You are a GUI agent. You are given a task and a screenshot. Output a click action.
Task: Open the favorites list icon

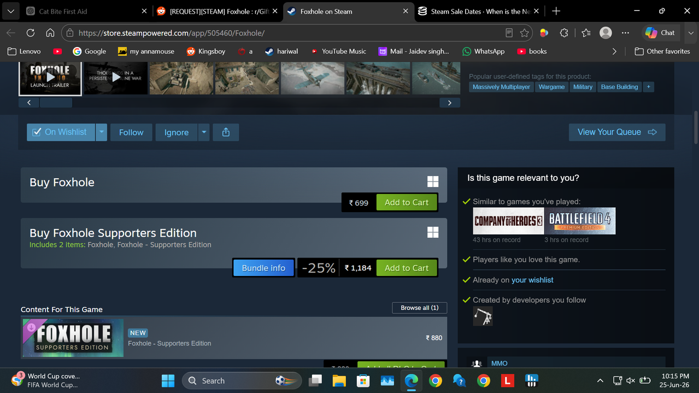tap(586, 33)
